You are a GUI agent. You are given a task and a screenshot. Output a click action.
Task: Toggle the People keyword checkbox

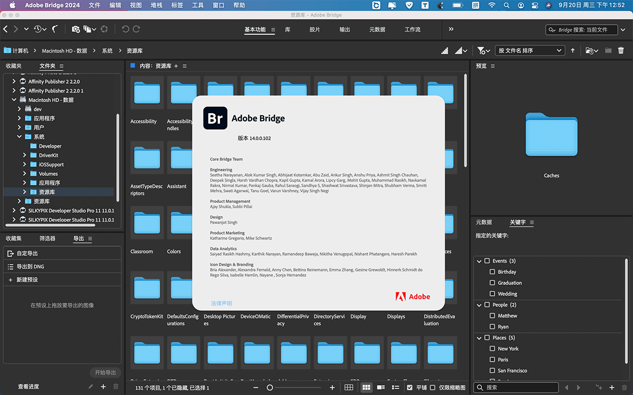[x=487, y=305]
